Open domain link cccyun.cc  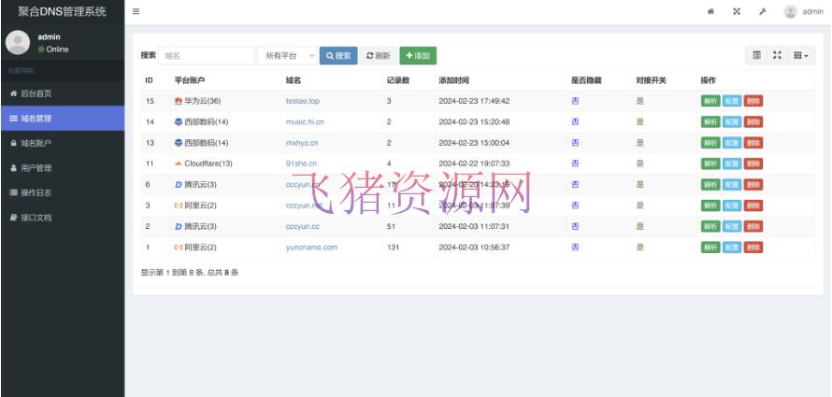click(303, 226)
